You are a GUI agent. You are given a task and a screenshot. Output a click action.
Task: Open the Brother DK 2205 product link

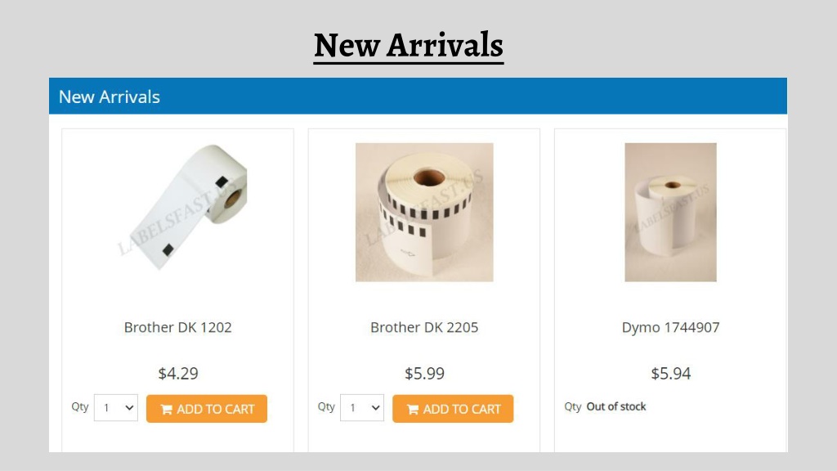coord(424,327)
